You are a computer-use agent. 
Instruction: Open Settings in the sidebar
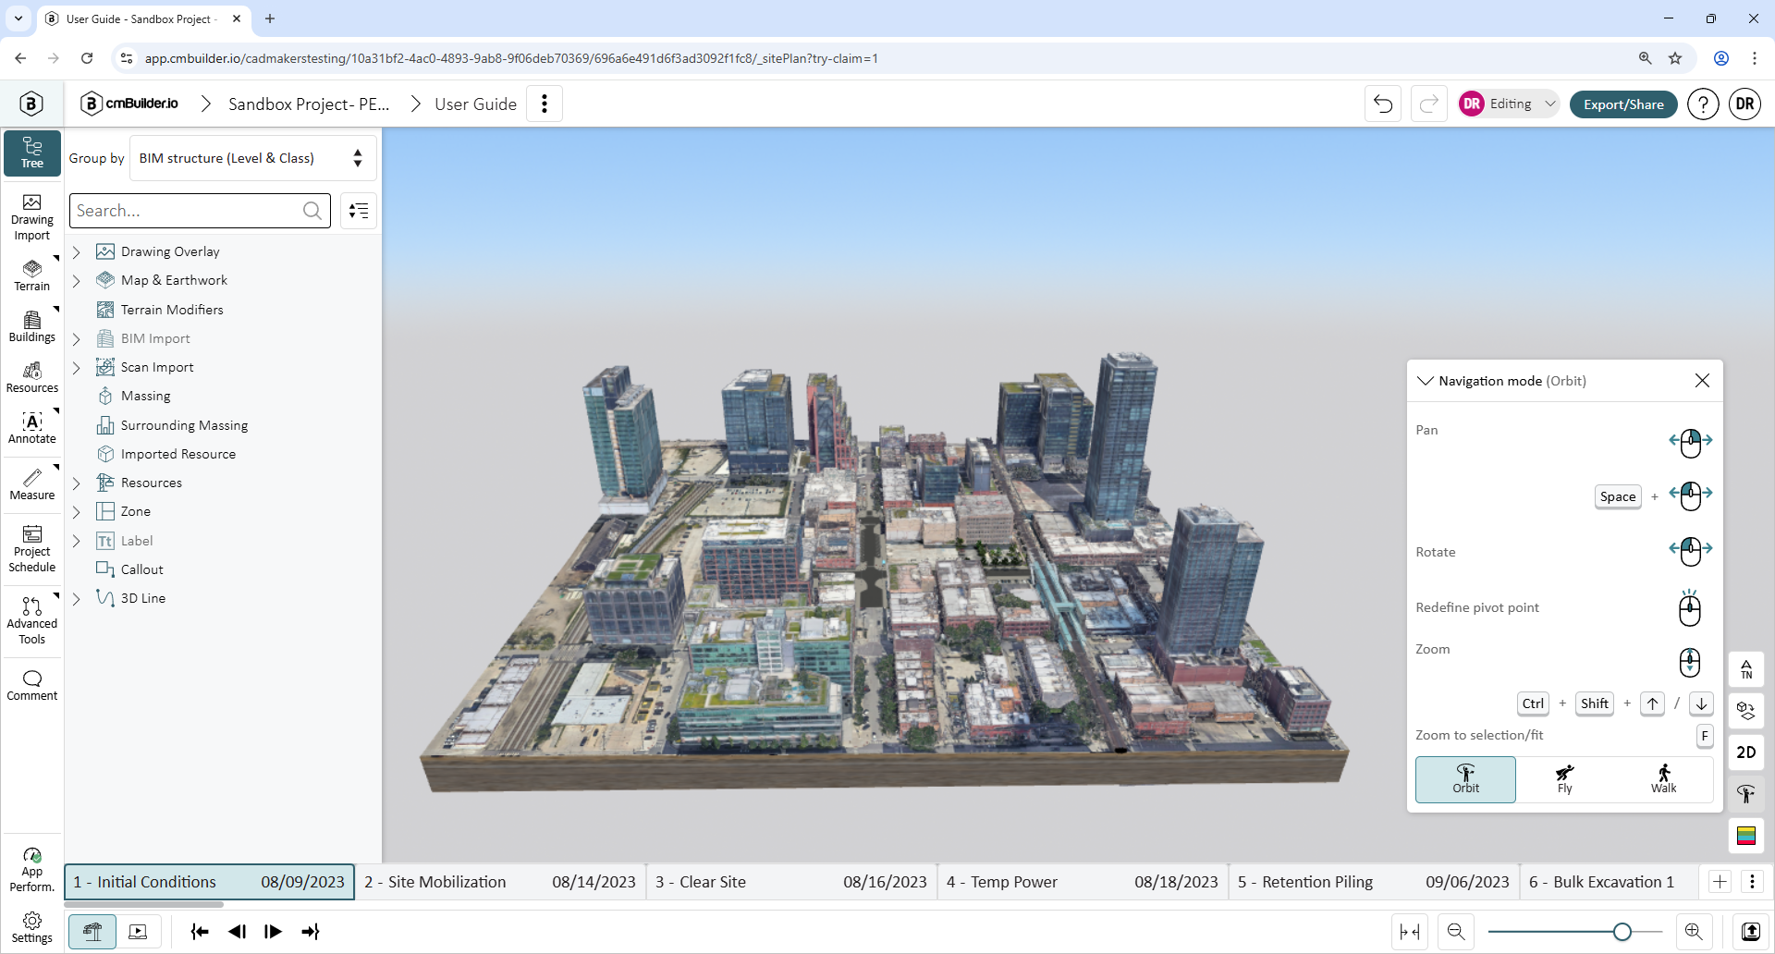pyautogui.click(x=32, y=928)
